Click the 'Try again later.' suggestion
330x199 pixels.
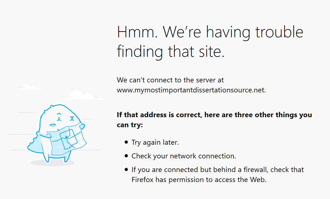[x=155, y=143]
